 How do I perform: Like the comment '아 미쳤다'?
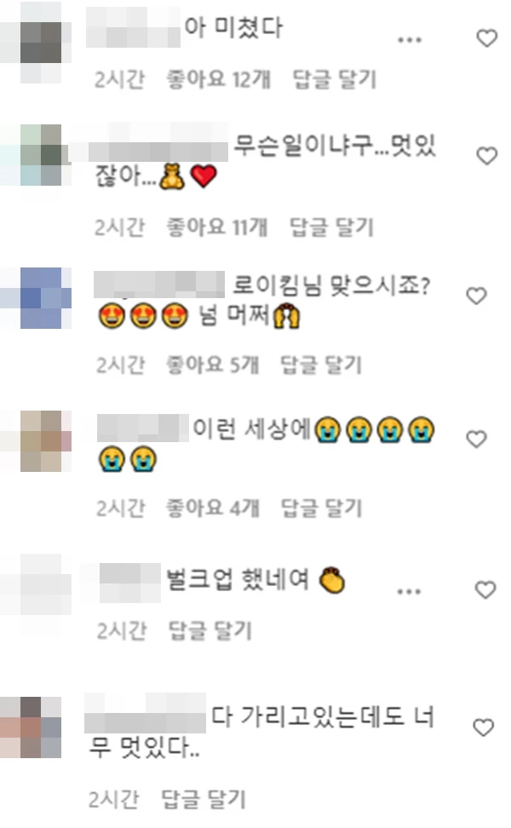(486, 38)
